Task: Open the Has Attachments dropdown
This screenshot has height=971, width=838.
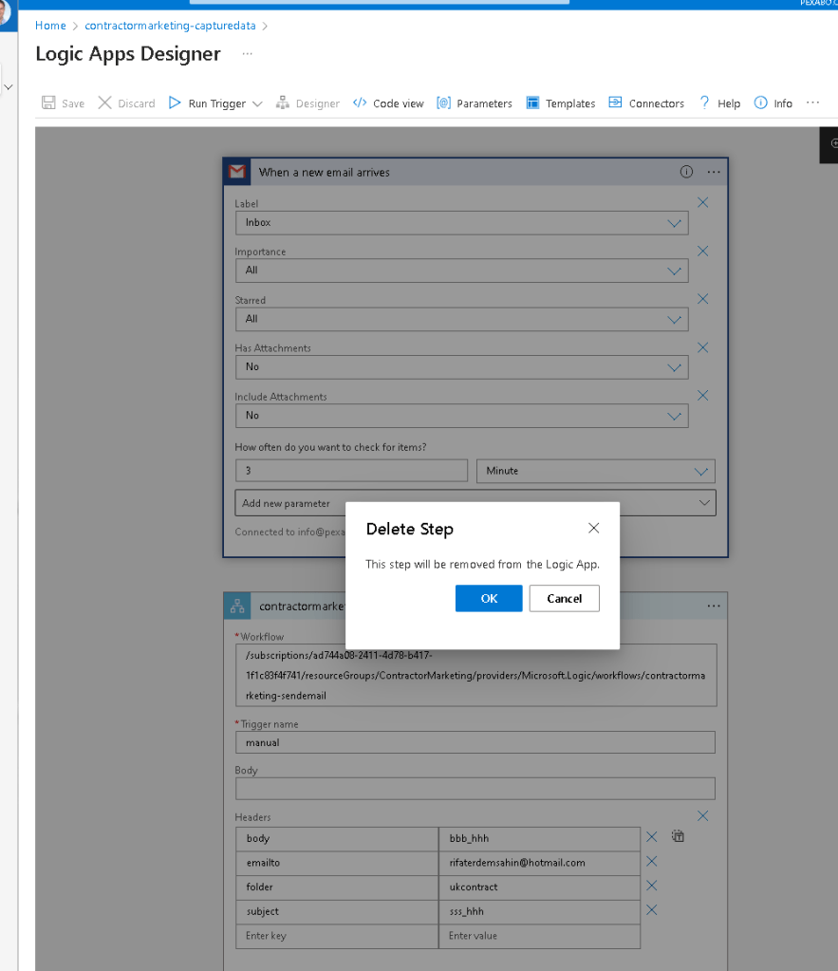Action: point(461,367)
